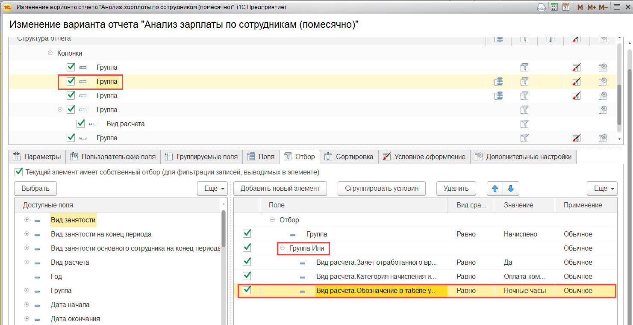Open filter funnel icon of highlighted Группа row
The image size is (633, 325).
coord(524,81)
